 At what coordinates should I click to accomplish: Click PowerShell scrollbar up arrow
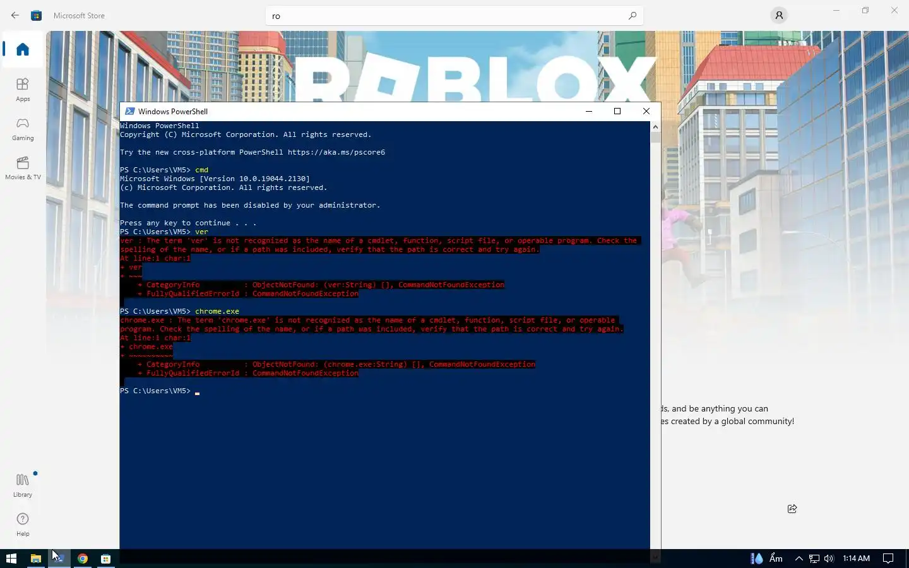655,127
